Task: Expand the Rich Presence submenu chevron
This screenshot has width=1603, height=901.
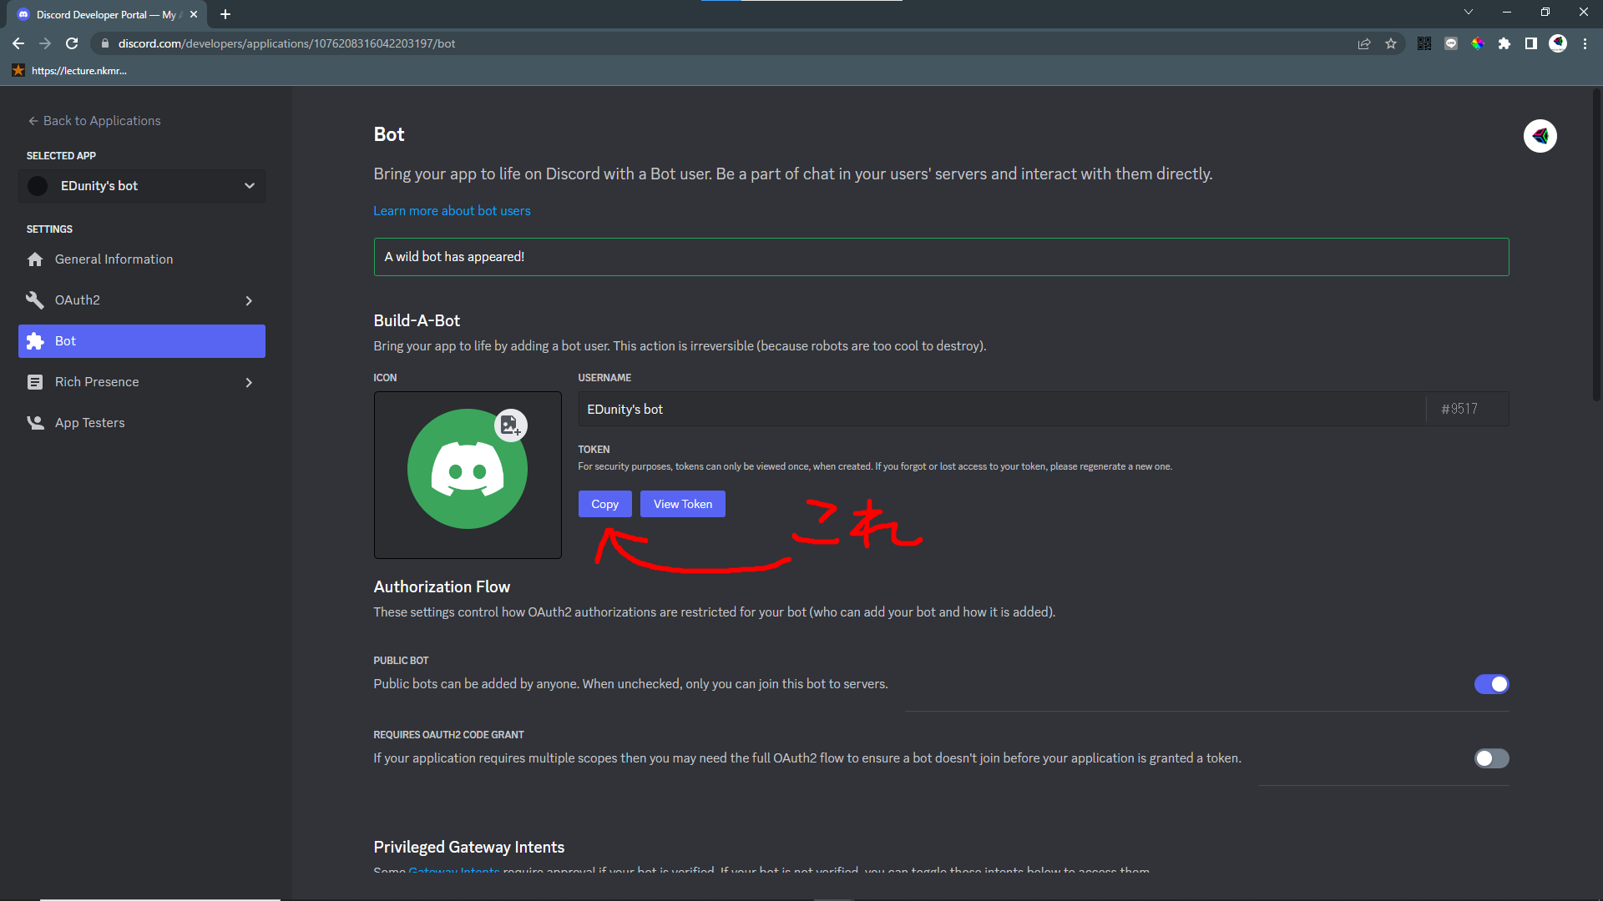Action: 249,382
